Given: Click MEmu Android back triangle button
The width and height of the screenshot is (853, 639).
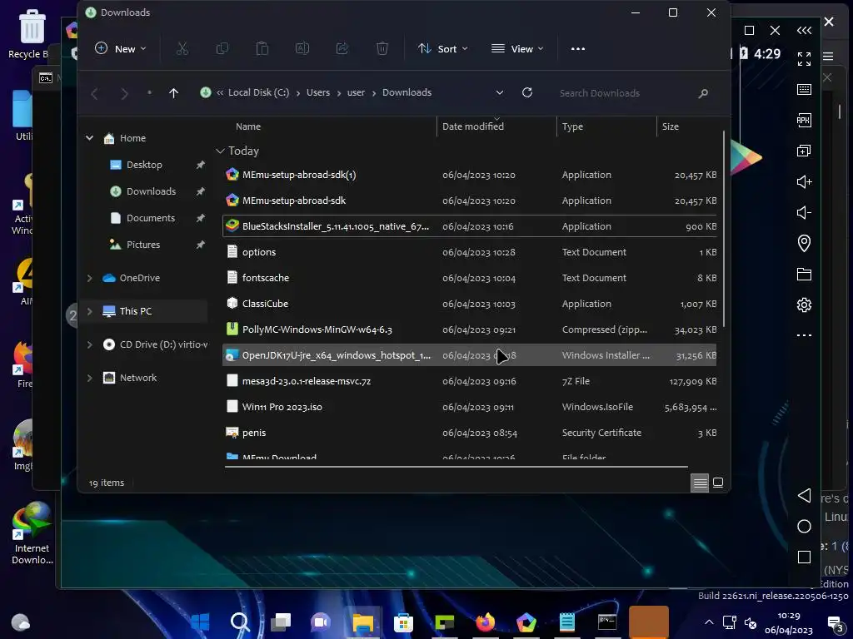Looking at the screenshot, I should 804,496.
